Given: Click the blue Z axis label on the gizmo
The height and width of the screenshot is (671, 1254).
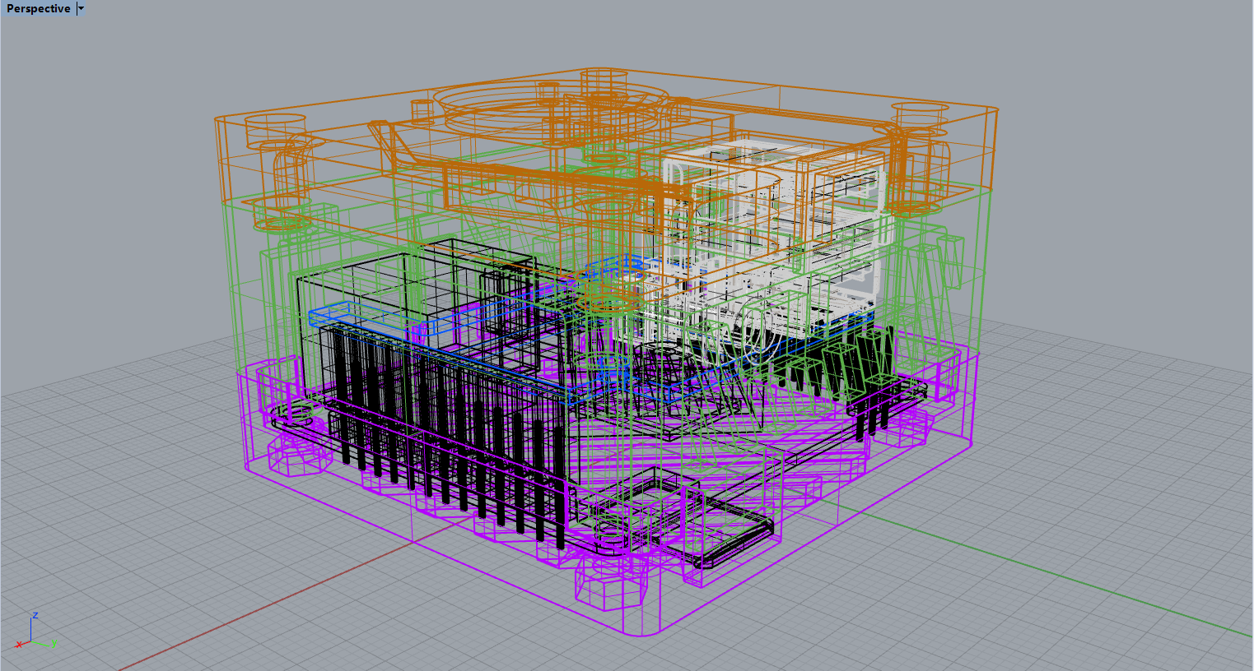Looking at the screenshot, I should click(35, 614).
